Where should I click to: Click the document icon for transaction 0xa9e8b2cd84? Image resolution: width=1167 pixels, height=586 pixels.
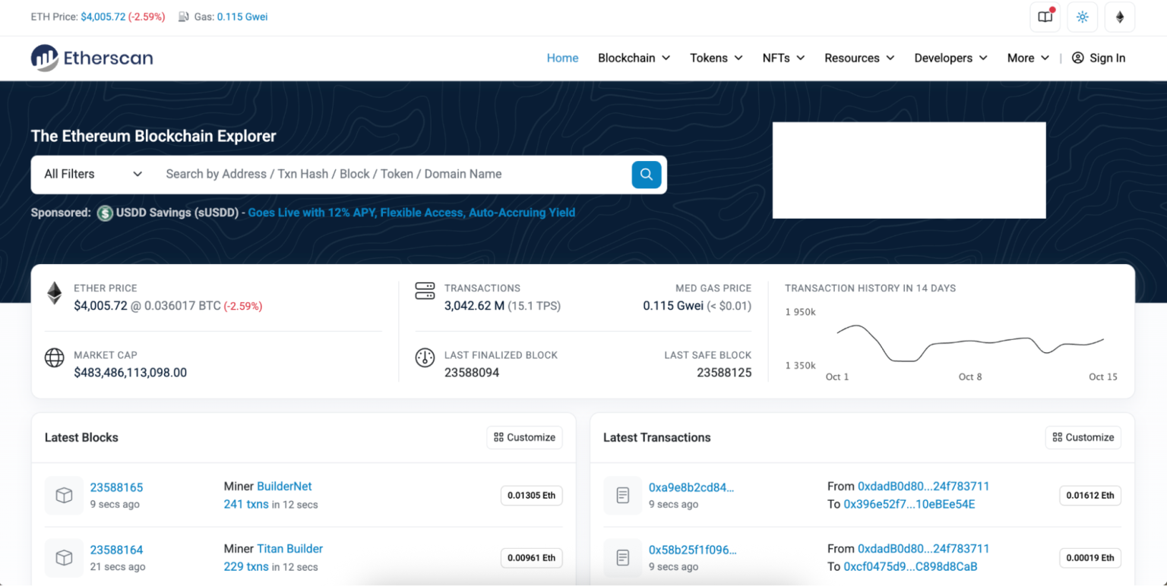point(623,496)
